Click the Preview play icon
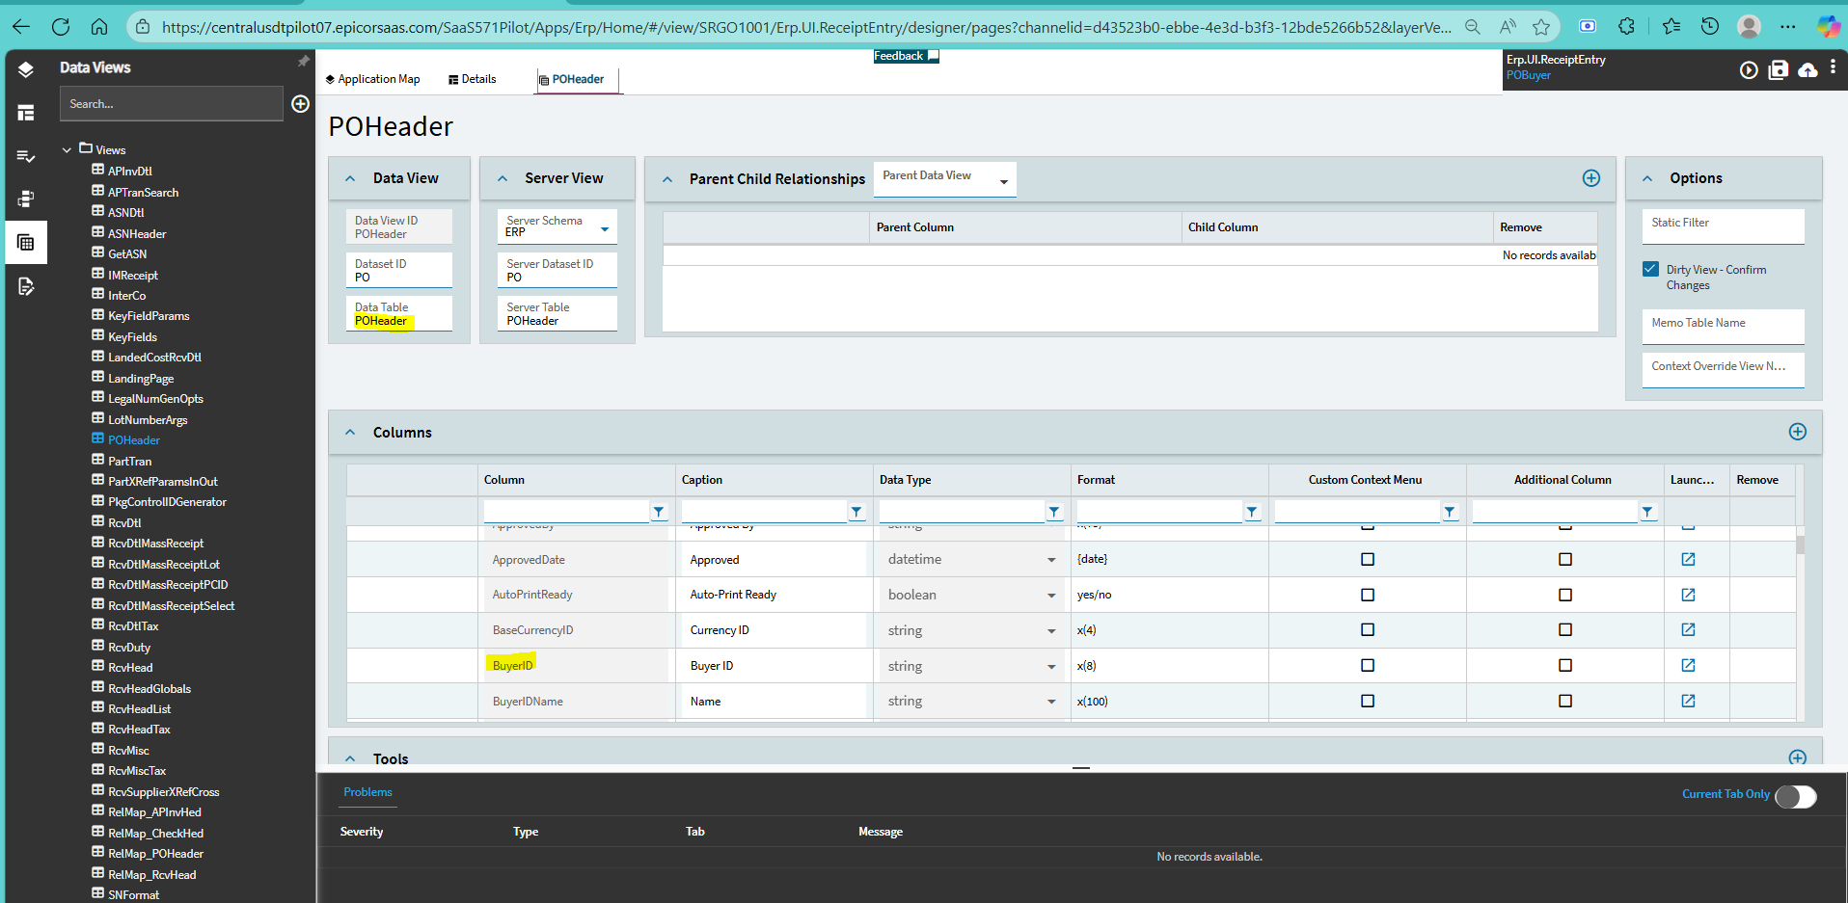1848x903 pixels. [1748, 69]
